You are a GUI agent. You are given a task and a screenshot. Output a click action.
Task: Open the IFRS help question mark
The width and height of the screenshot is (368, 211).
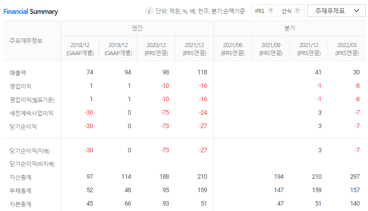271,11
